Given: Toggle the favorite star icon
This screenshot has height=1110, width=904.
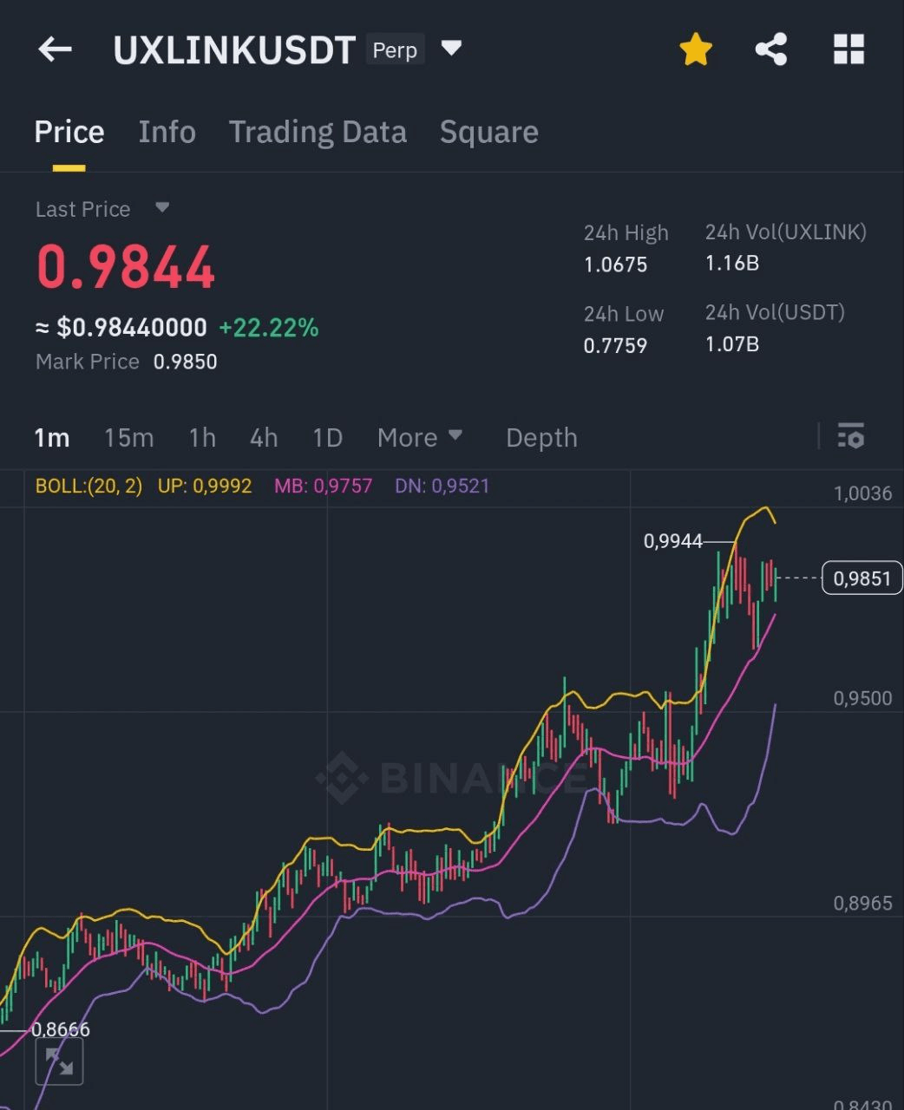Looking at the screenshot, I should pyautogui.click(x=696, y=49).
